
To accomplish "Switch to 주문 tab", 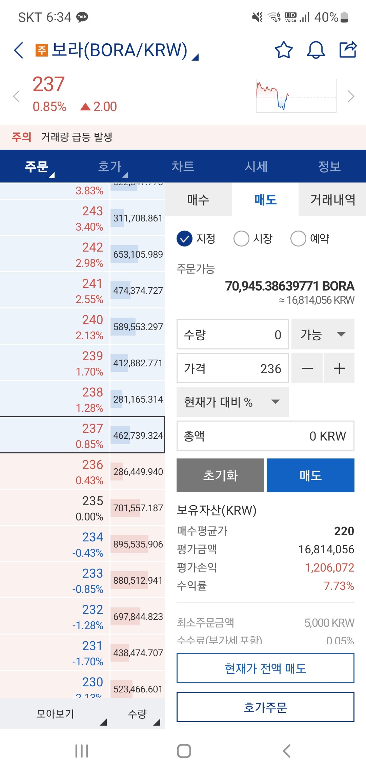I will [x=37, y=166].
